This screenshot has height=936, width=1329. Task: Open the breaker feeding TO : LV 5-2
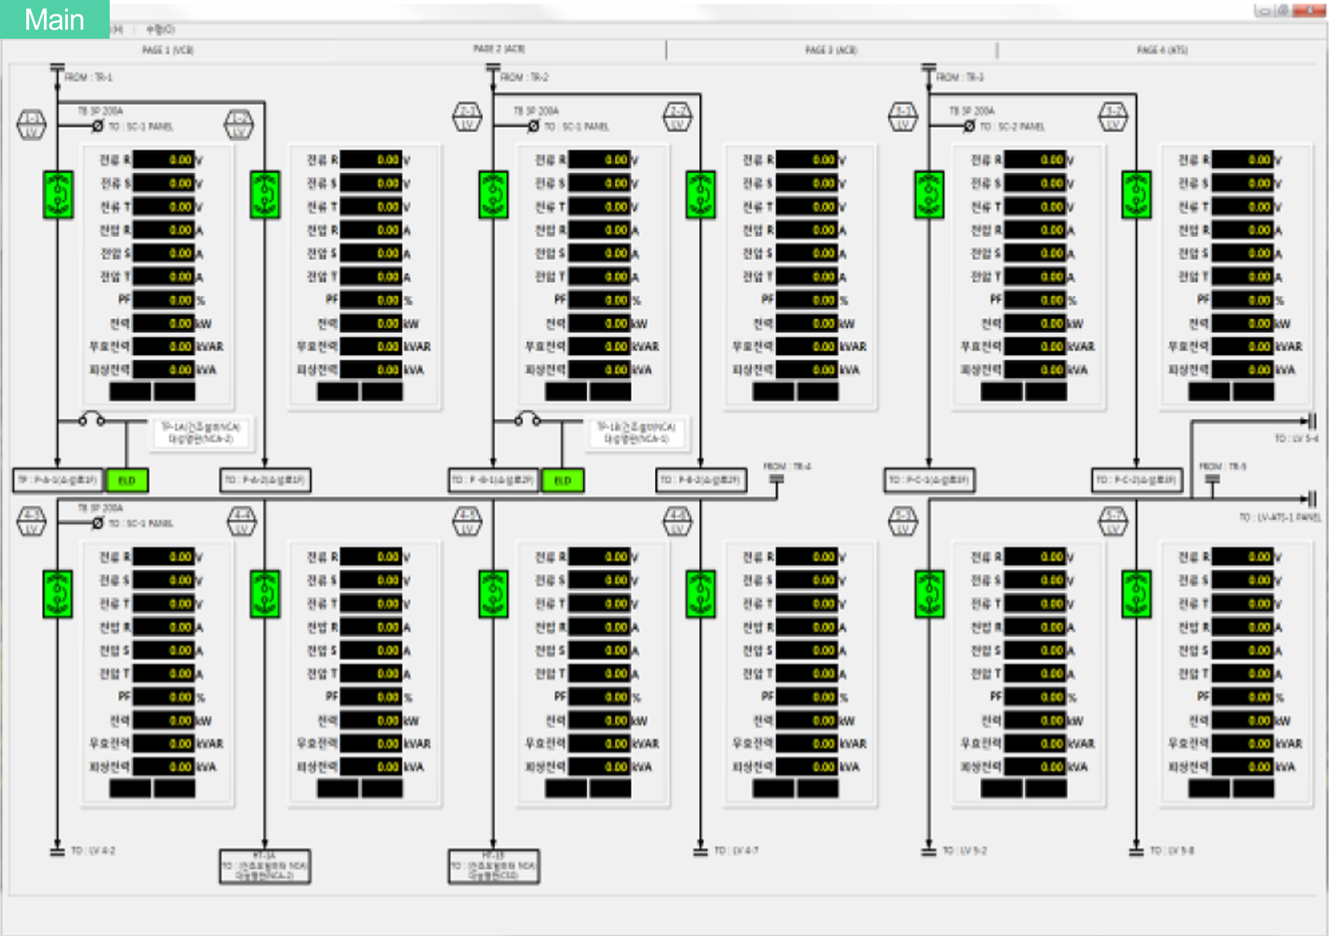pyautogui.click(x=929, y=594)
